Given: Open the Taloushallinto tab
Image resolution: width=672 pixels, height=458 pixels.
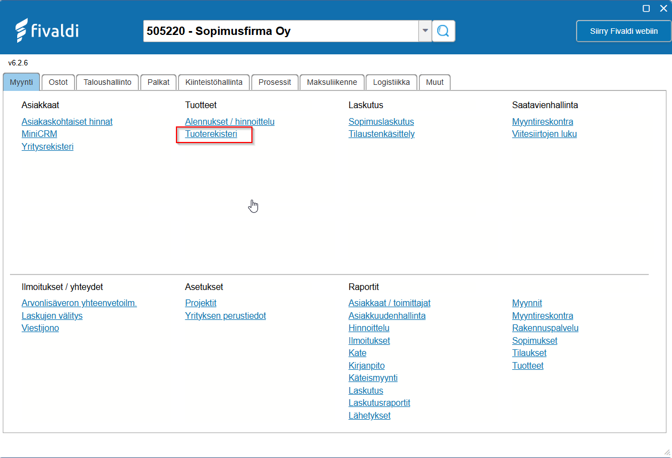Looking at the screenshot, I should pyautogui.click(x=108, y=82).
